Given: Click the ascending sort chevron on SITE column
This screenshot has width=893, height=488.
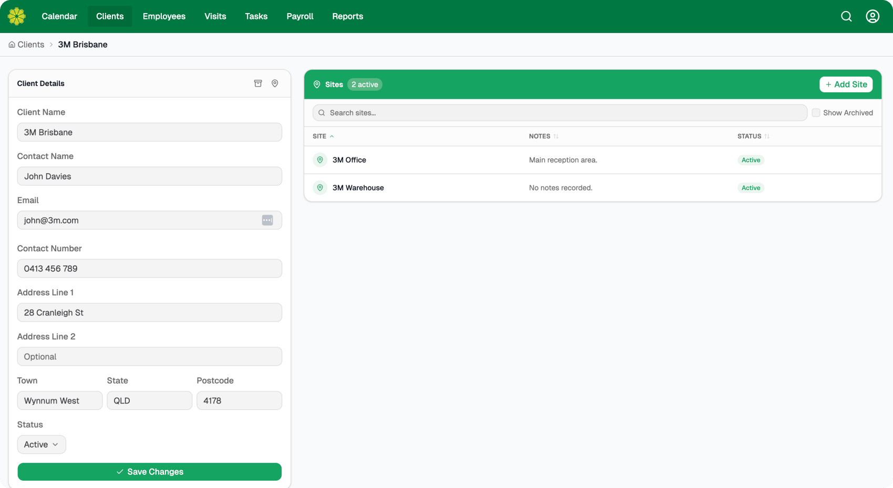Looking at the screenshot, I should click(331, 136).
